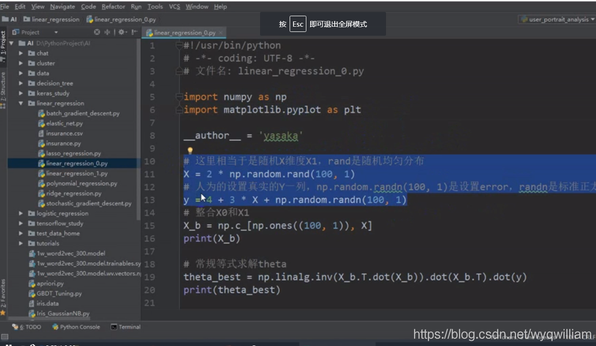
Task: Open the VCS menu
Action: point(175,7)
